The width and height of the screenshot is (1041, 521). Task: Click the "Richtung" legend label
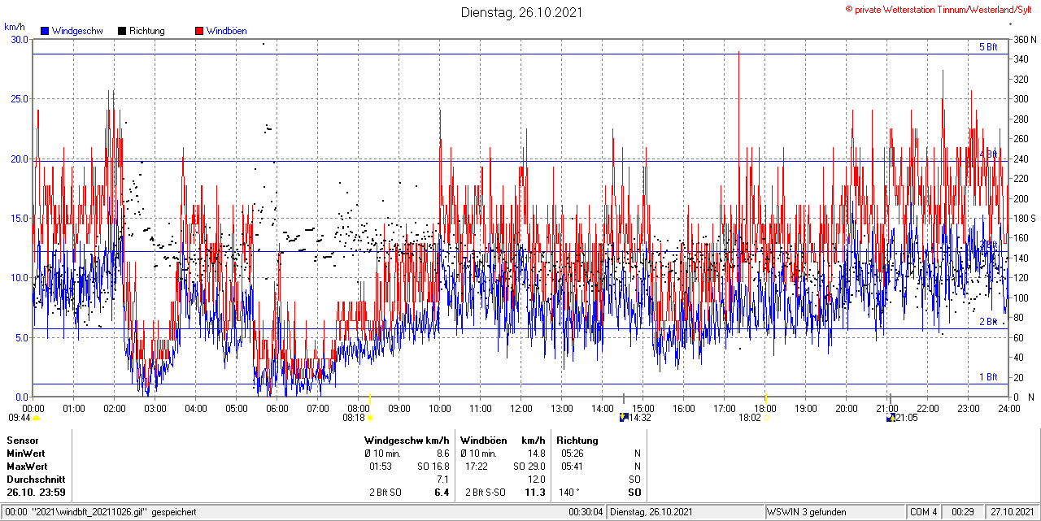click(x=147, y=31)
